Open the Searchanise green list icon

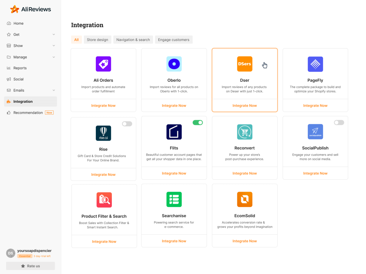(174, 199)
